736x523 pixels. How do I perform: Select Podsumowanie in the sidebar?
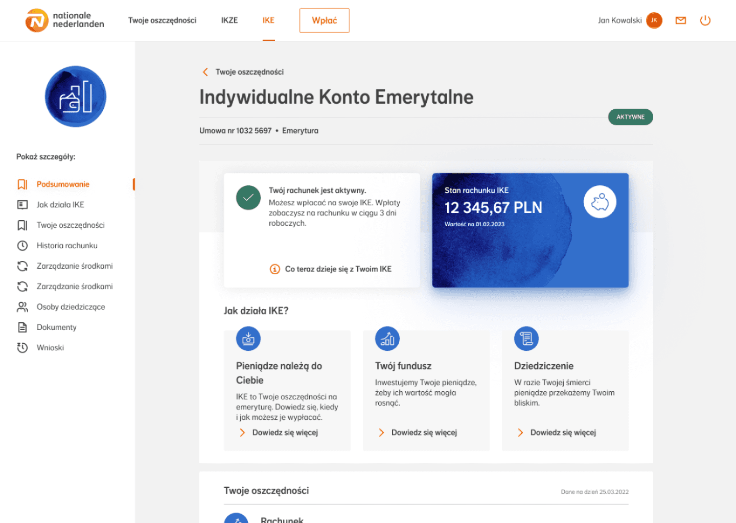tap(63, 184)
